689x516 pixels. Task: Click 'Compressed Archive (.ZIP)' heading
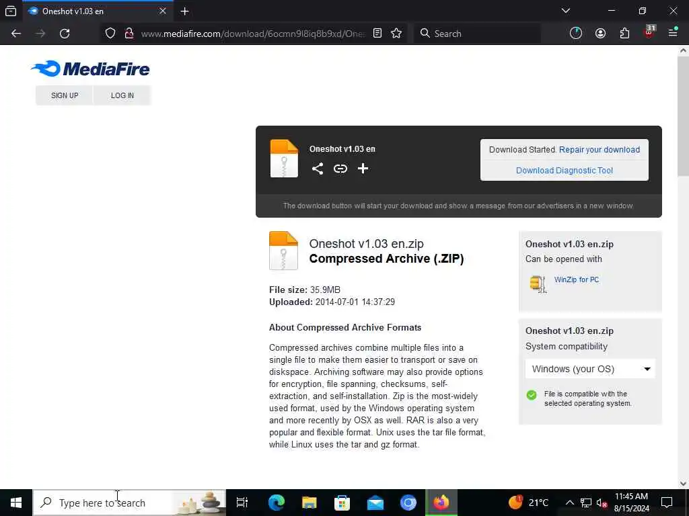point(386,259)
